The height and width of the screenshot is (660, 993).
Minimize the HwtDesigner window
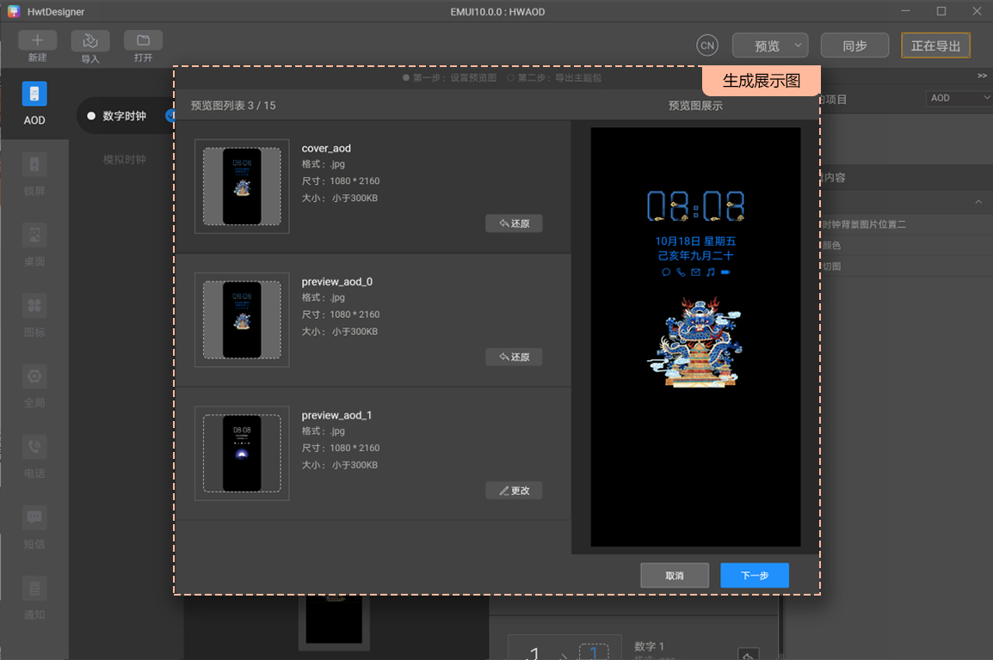(905, 11)
